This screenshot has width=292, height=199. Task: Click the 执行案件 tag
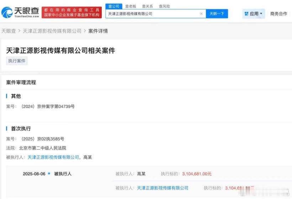(x=17, y=61)
